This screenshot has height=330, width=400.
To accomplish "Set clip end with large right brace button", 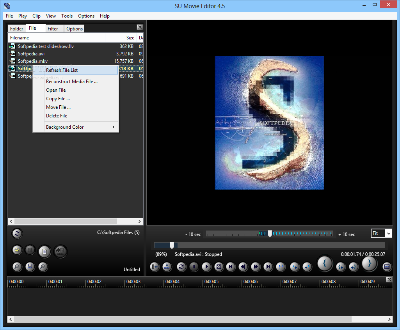I will 370,263.
